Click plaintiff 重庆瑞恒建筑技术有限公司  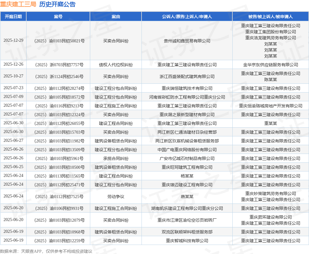[187, 88]
